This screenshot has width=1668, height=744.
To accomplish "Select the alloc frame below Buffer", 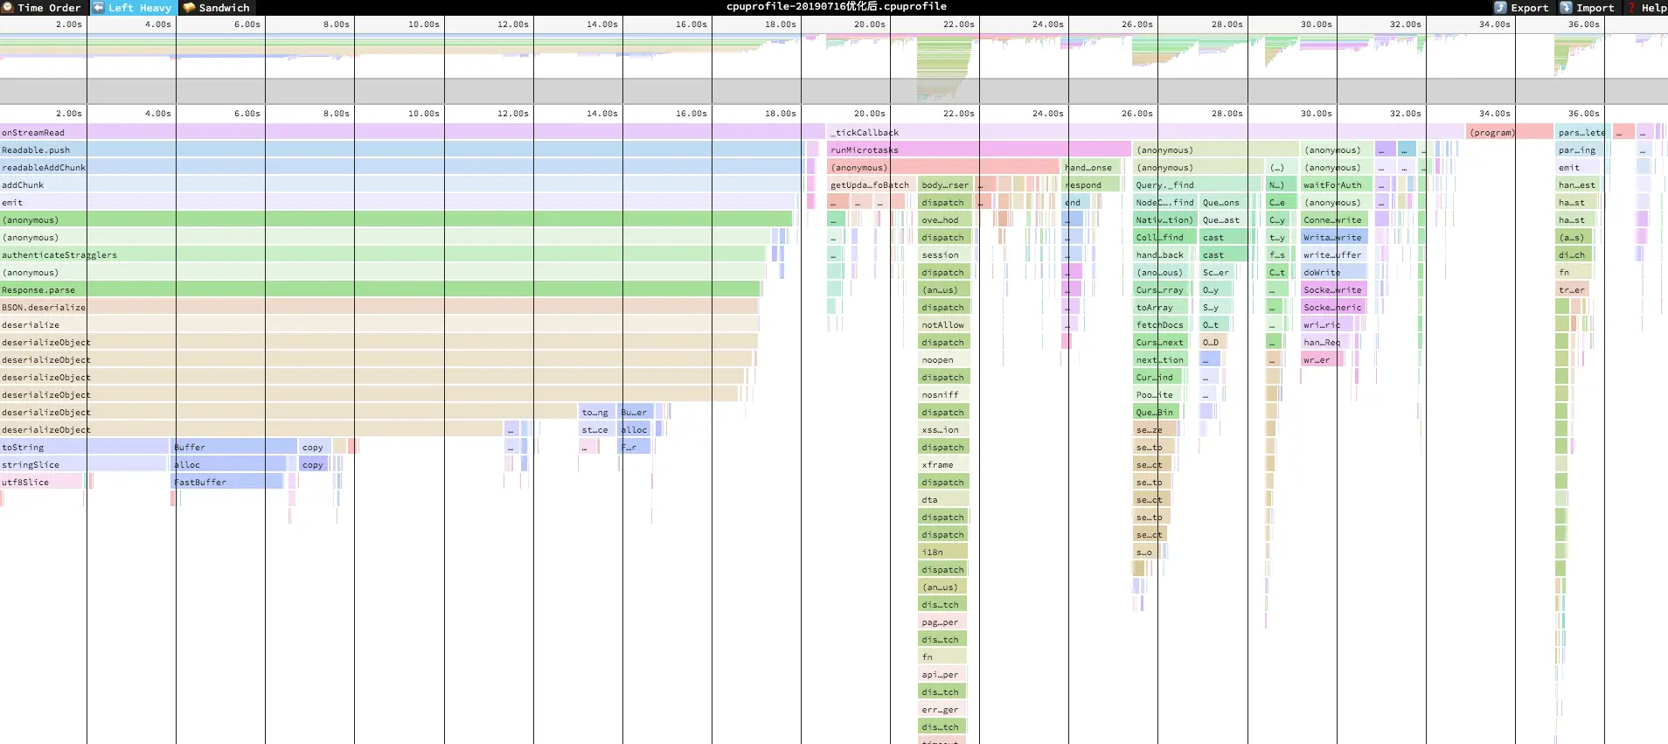I will [x=229, y=464].
